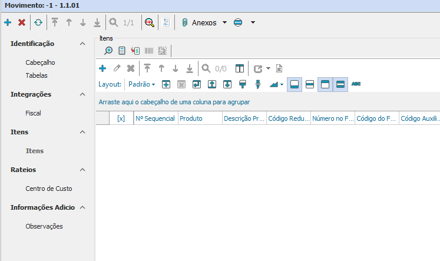Select Cabeçalho in the sidebar
The height and width of the screenshot is (261, 440).
[41, 62]
